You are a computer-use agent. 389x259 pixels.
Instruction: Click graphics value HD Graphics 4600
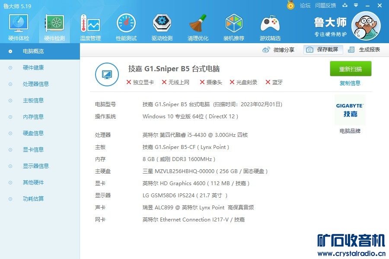196,183
